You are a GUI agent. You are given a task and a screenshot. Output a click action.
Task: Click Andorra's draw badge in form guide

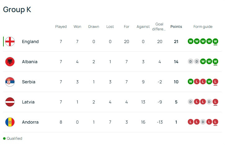click(203, 122)
